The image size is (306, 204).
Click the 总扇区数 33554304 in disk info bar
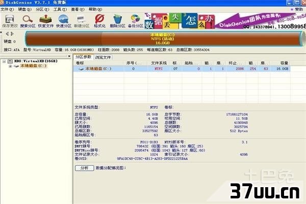click(193, 50)
